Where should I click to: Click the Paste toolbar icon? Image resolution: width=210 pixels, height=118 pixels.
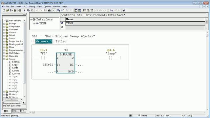click(x=32, y=10)
